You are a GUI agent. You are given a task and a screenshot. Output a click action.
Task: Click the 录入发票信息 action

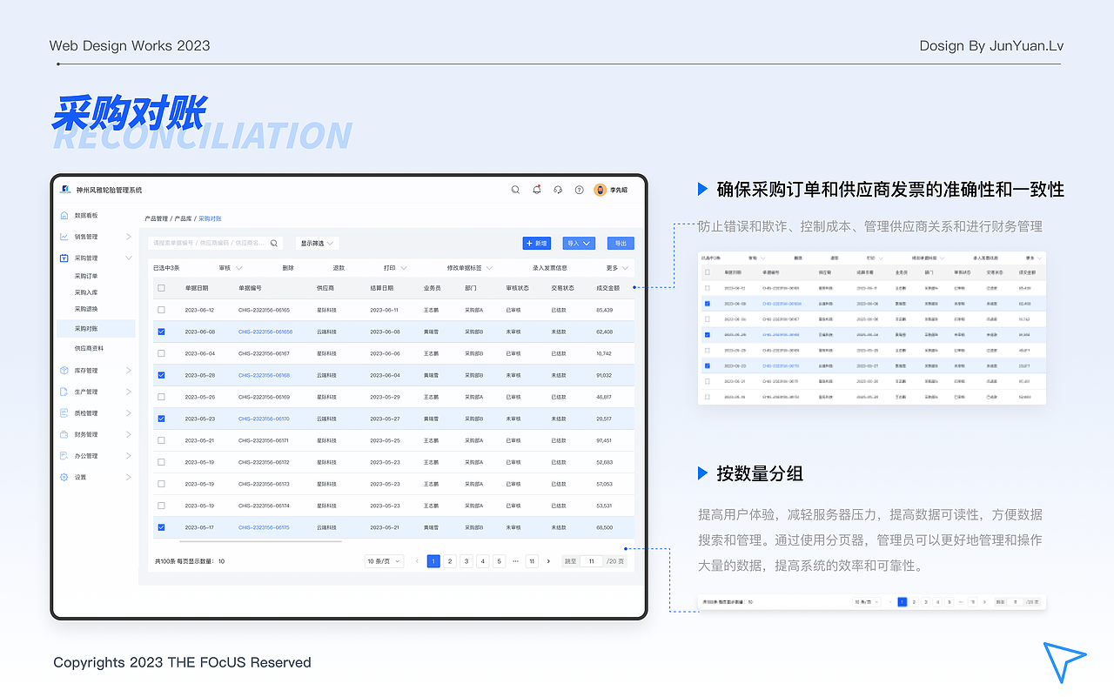(x=550, y=268)
